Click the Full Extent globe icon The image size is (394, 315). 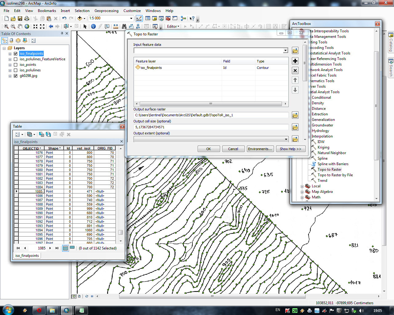27,26
